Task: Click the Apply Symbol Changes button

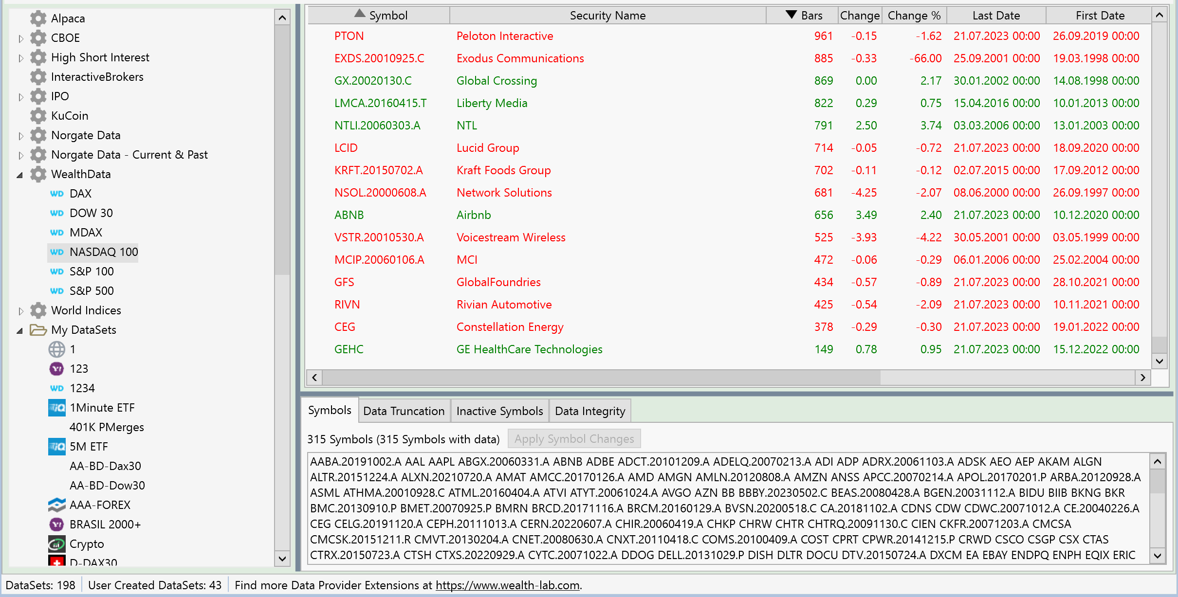Action: click(574, 439)
